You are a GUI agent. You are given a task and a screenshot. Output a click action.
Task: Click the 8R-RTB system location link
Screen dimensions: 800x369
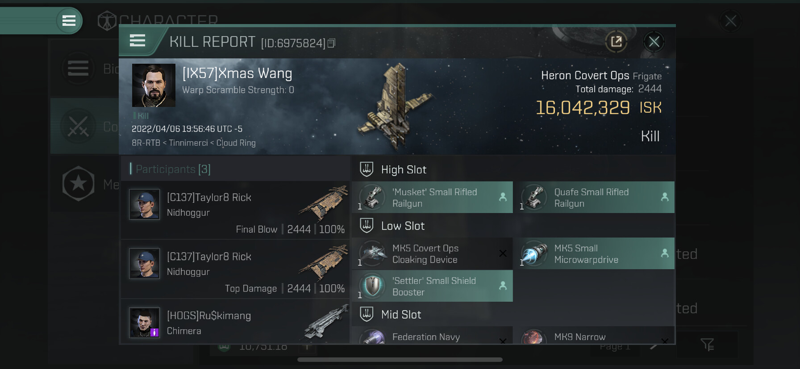point(146,143)
